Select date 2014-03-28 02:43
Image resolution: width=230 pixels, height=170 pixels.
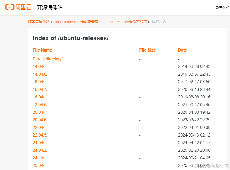[x=194, y=66]
